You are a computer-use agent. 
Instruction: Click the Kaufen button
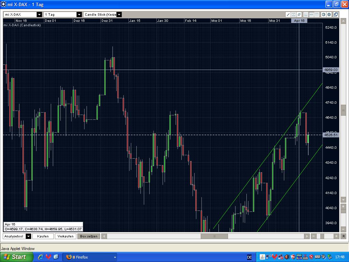pos(43,236)
